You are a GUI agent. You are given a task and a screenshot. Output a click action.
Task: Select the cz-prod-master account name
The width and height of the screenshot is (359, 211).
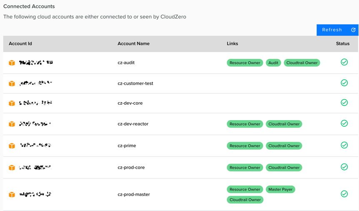pyautogui.click(x=134, y=194)
